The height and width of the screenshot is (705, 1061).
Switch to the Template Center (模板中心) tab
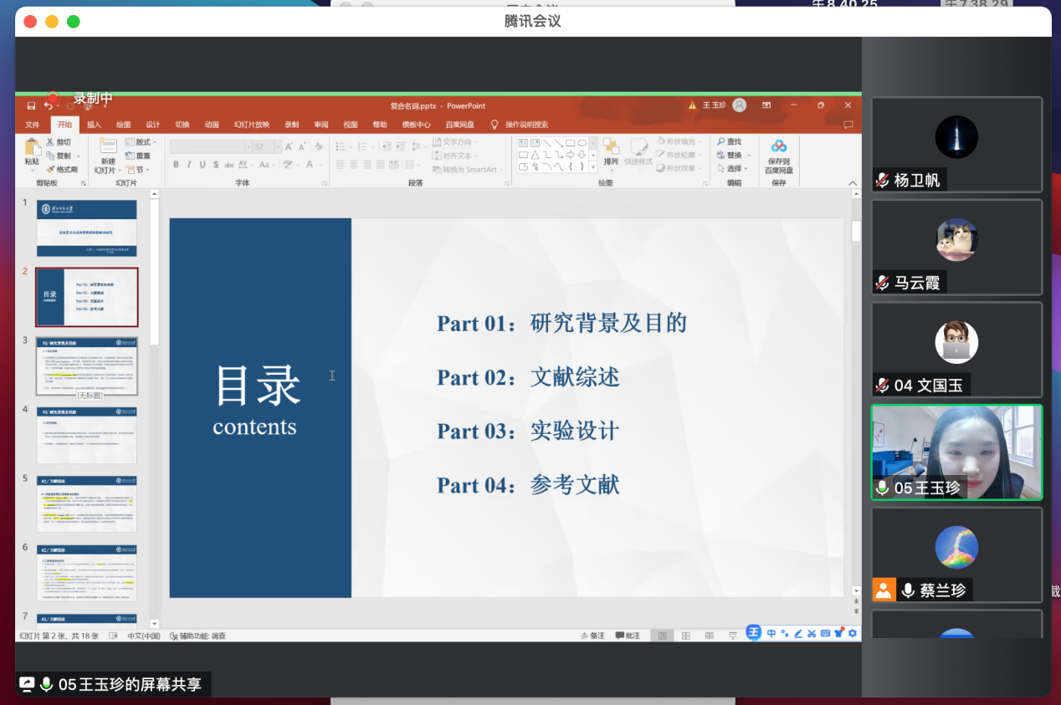pos(416,125)
